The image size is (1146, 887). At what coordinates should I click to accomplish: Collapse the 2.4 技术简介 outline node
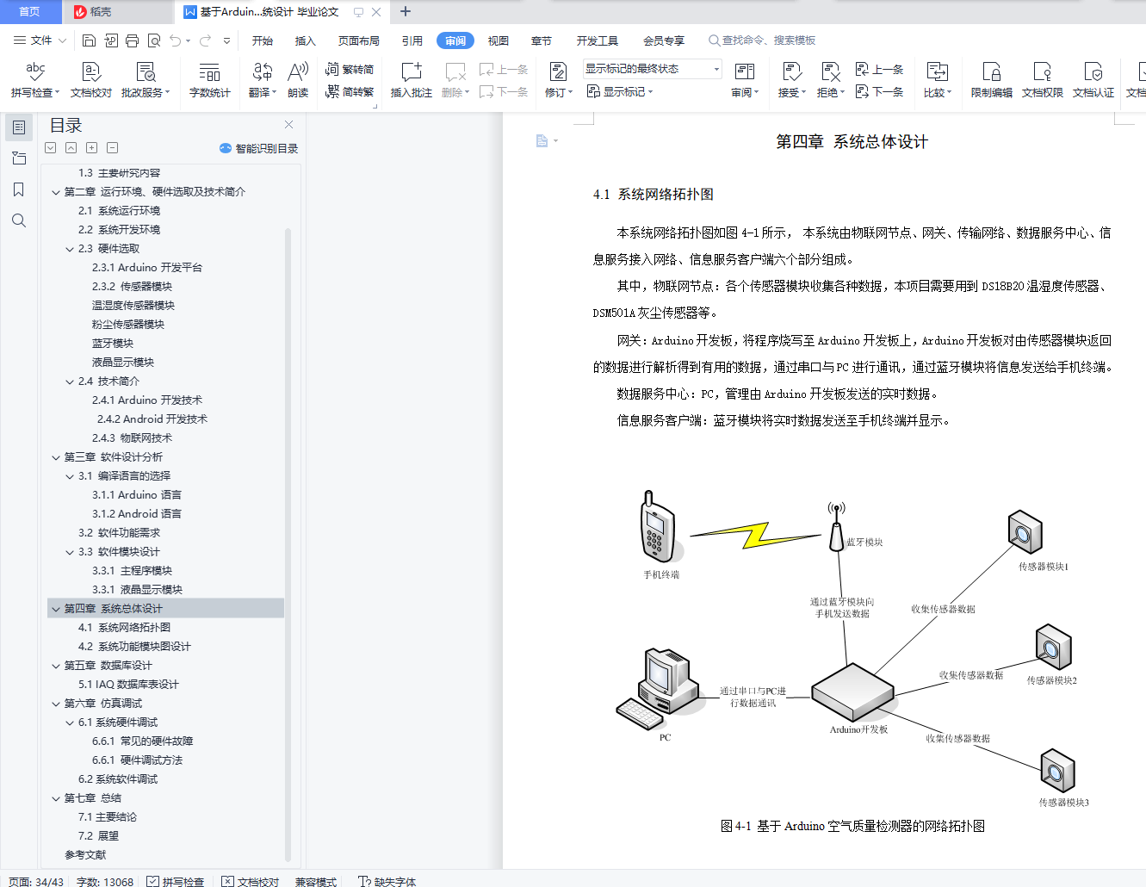70,381
